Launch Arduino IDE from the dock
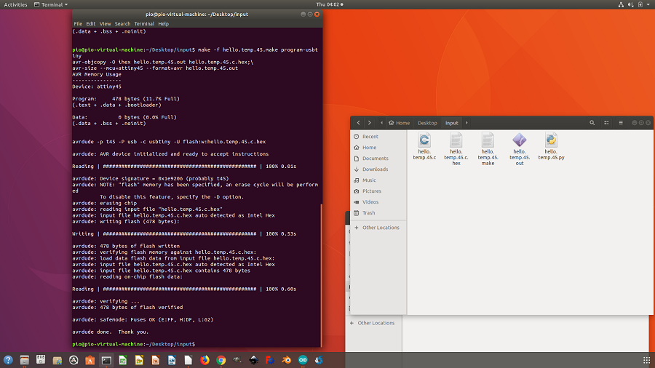This screenshot has height=368, width=655. tap(303, 360)
